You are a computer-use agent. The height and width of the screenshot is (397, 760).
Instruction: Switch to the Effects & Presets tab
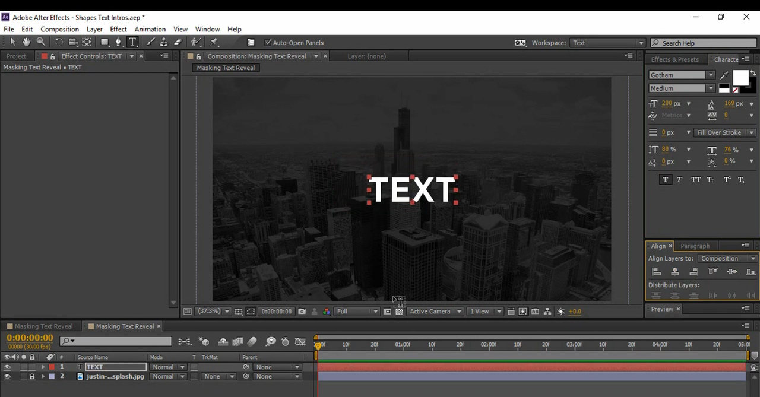click(x=674, y=59)
